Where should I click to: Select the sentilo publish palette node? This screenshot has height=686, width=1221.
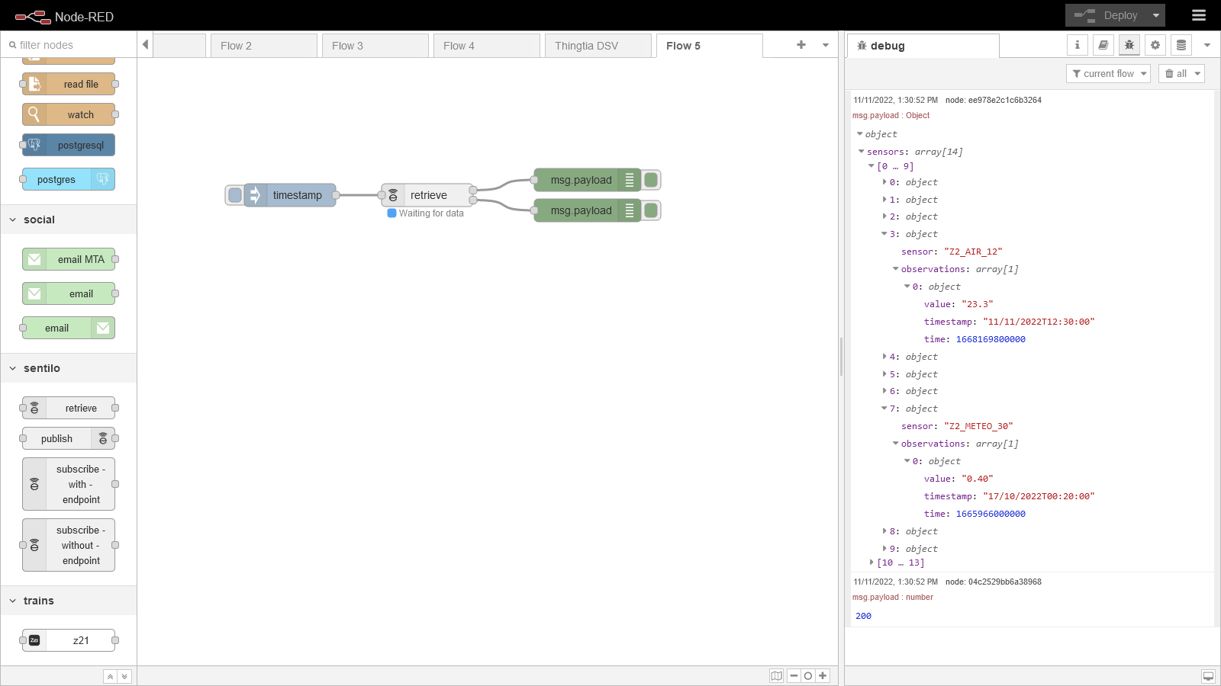(x=69, y=438)
